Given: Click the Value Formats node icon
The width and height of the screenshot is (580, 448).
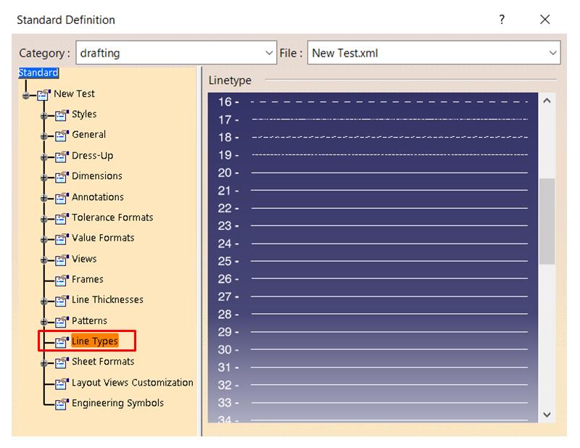Looking at the screenshot, I should [x=60, y=238].
